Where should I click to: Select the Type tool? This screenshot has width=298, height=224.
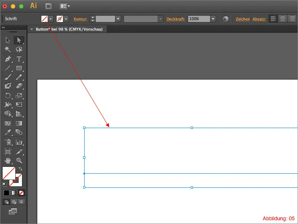pyautogui.click(x=19, y=59)
